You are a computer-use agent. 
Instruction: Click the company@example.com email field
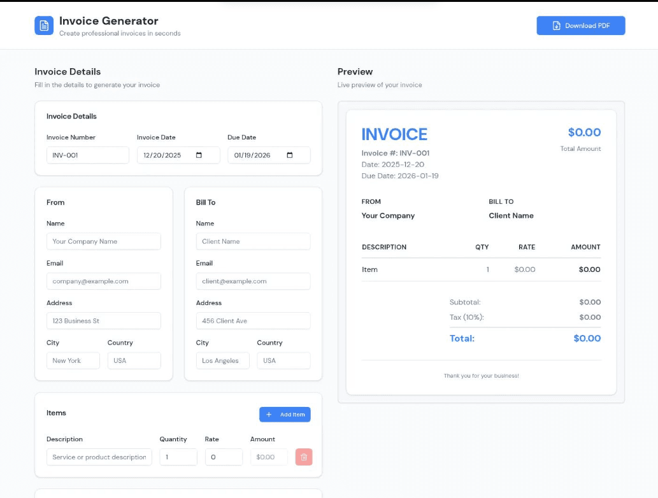pos(104,281)
